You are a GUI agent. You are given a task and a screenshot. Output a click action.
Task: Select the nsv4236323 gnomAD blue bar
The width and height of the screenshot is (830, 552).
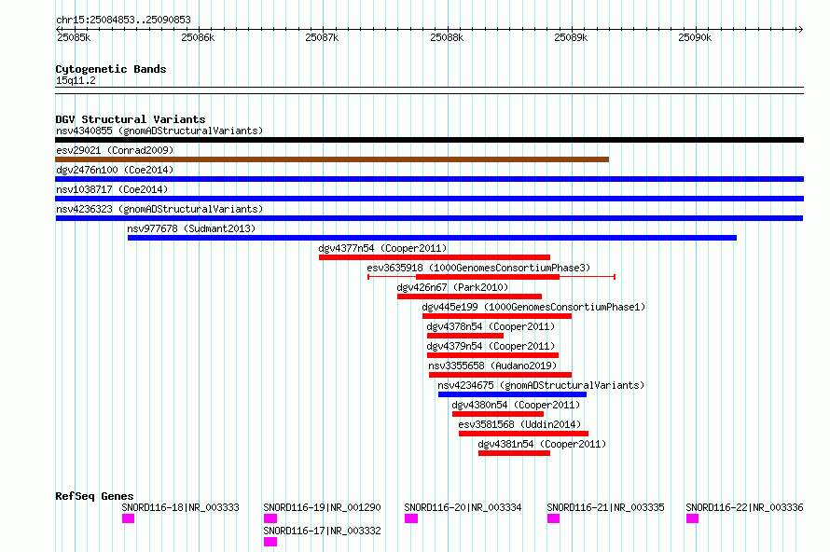429,218
